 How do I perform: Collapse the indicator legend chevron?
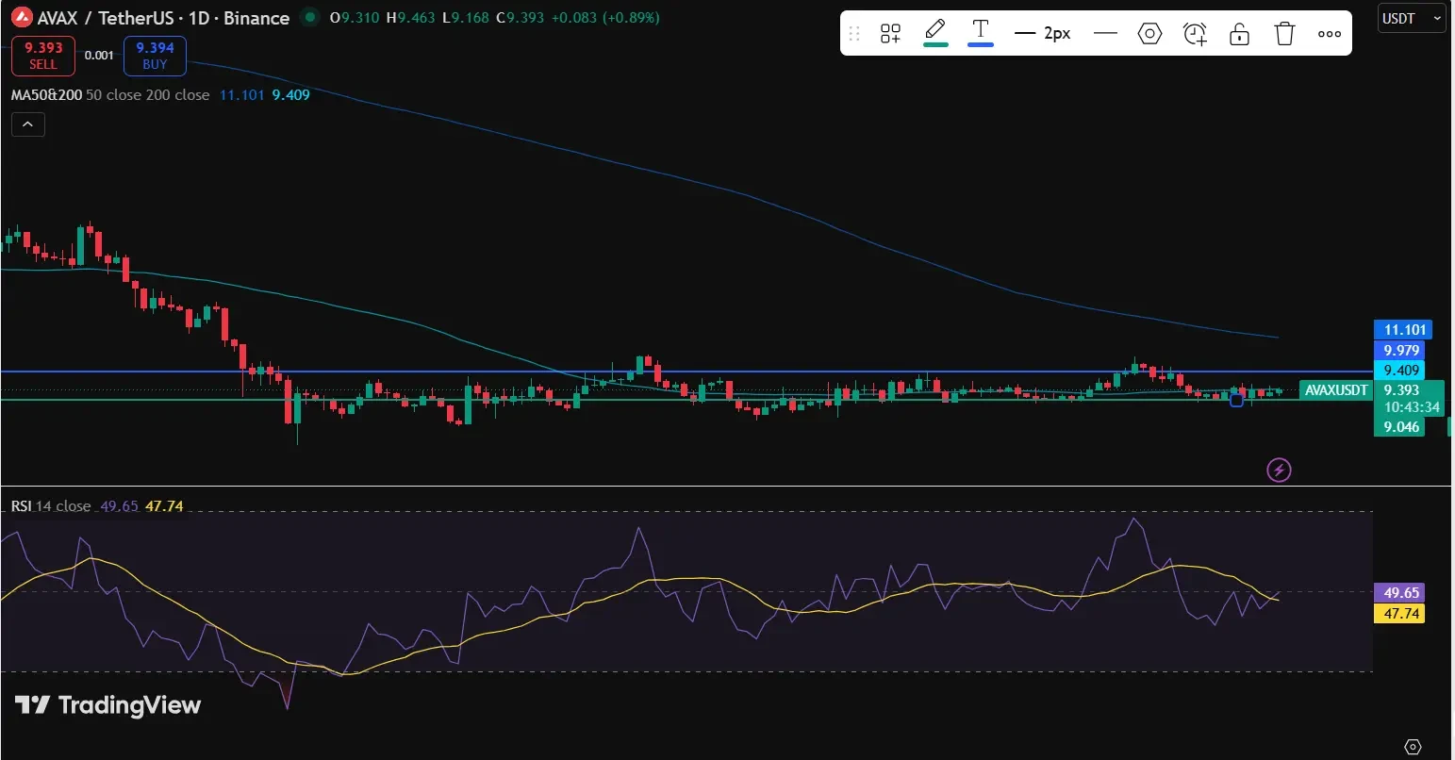(28, 124)
